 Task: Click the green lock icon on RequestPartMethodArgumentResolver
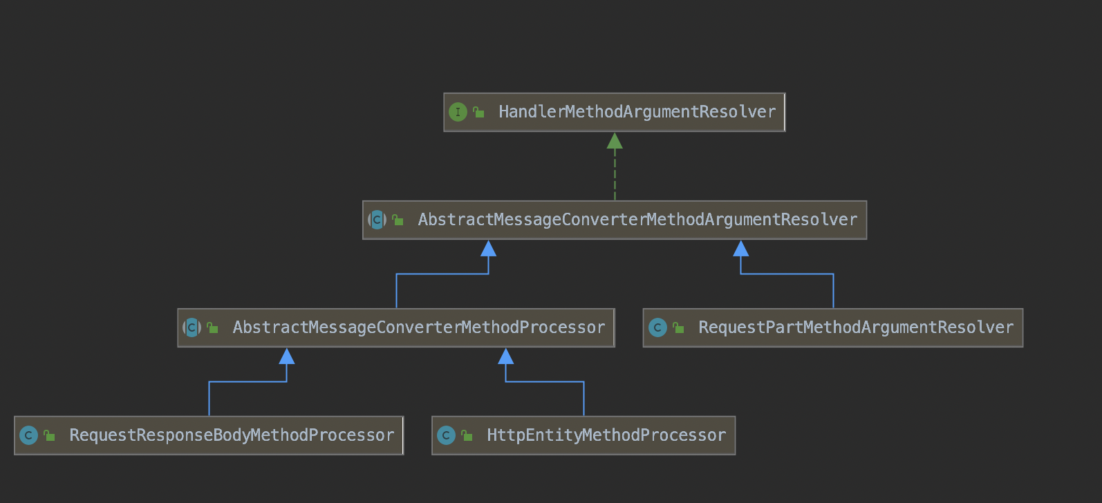coord(679,328)
